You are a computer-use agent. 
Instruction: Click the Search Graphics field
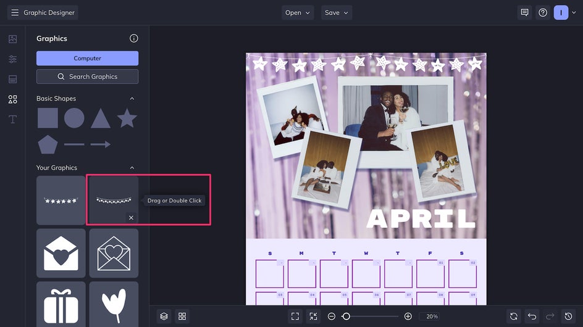pos(87,77)
